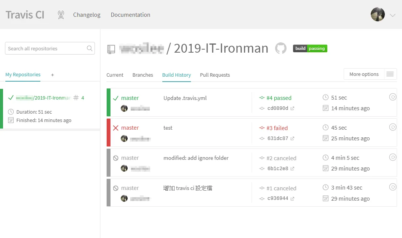Screen dimensions: 402x238
Task: Open the Changelog link
Action: [x=87, y=15]
